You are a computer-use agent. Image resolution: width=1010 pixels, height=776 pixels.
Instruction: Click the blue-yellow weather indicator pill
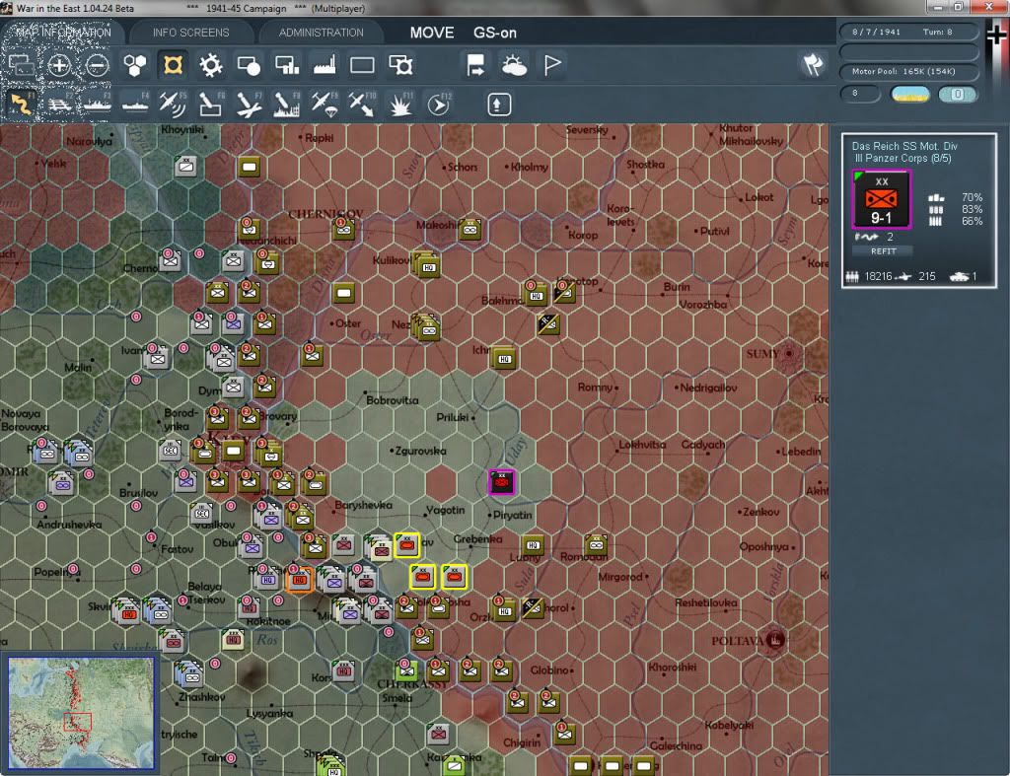(909, 94)
